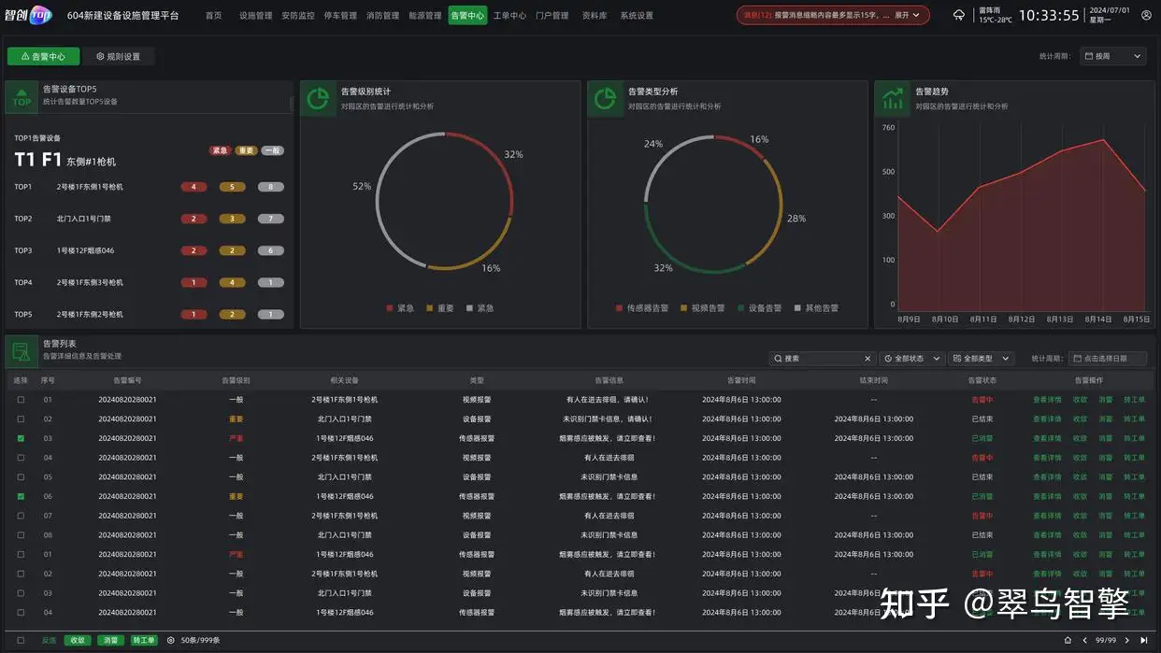This screenshot has height=653, width=1161.
Task: Click the magnifier icon in the search box
Action: click(x=778, y=359)
